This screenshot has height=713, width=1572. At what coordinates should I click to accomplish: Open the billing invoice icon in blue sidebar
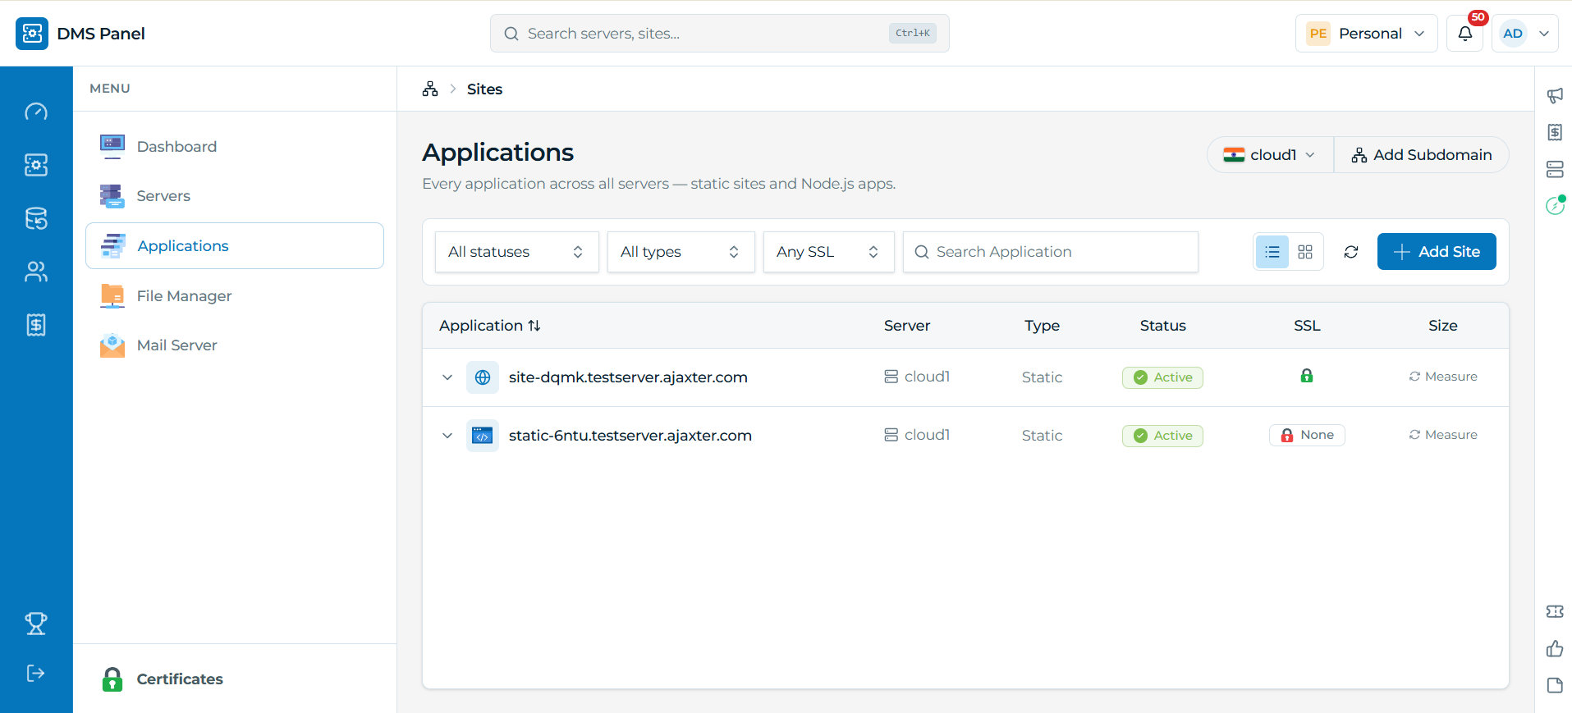click(x=36, y=325)
